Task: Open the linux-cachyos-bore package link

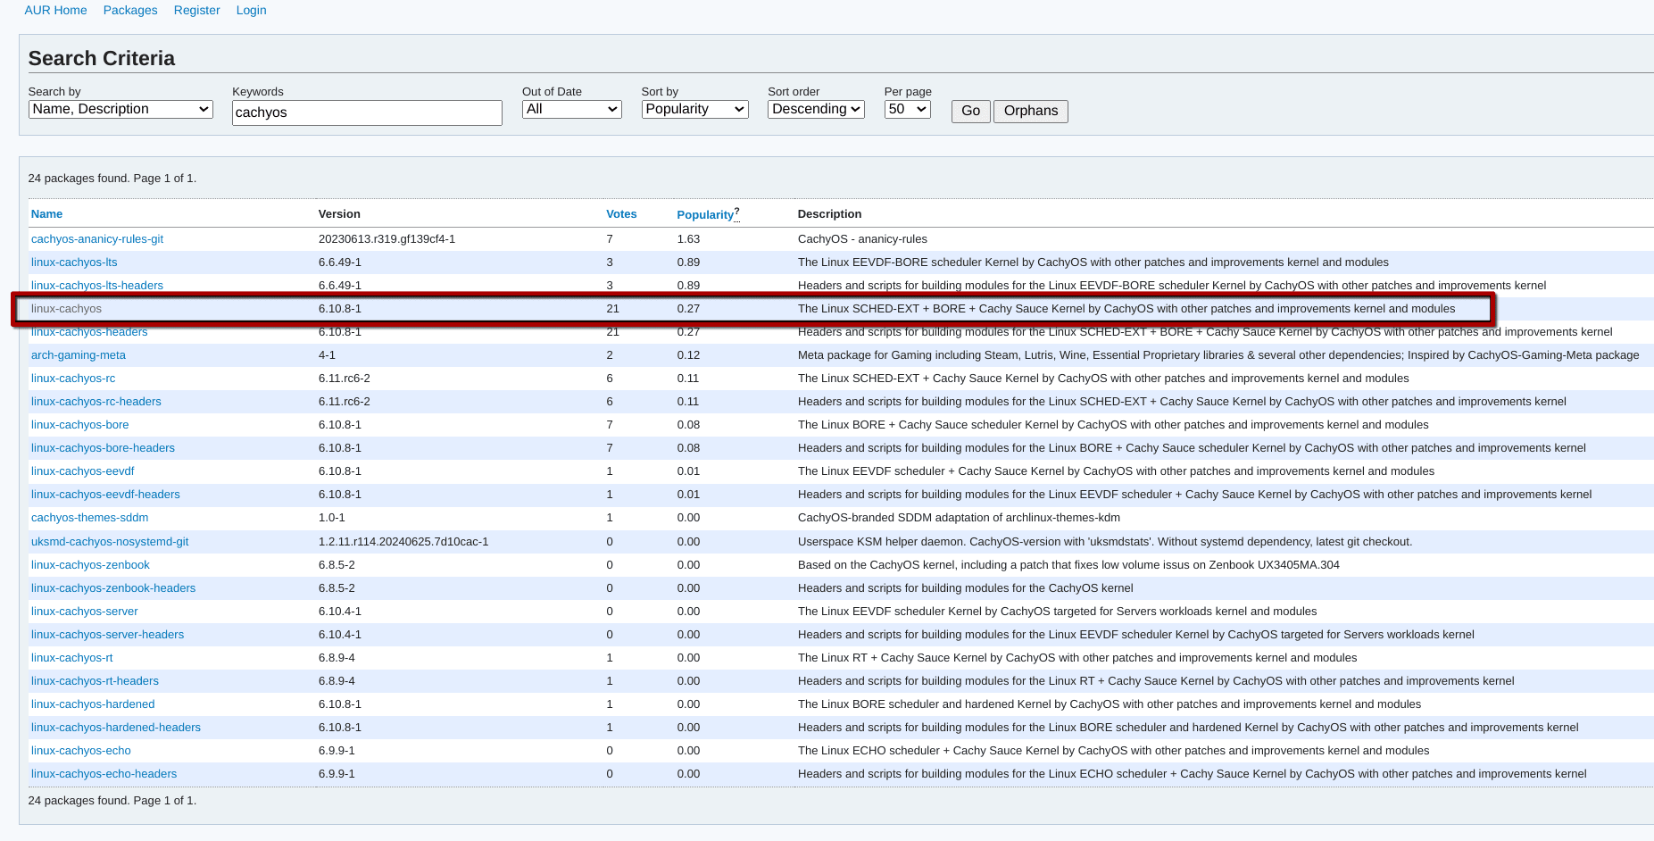Action: [x=79, y=425]
